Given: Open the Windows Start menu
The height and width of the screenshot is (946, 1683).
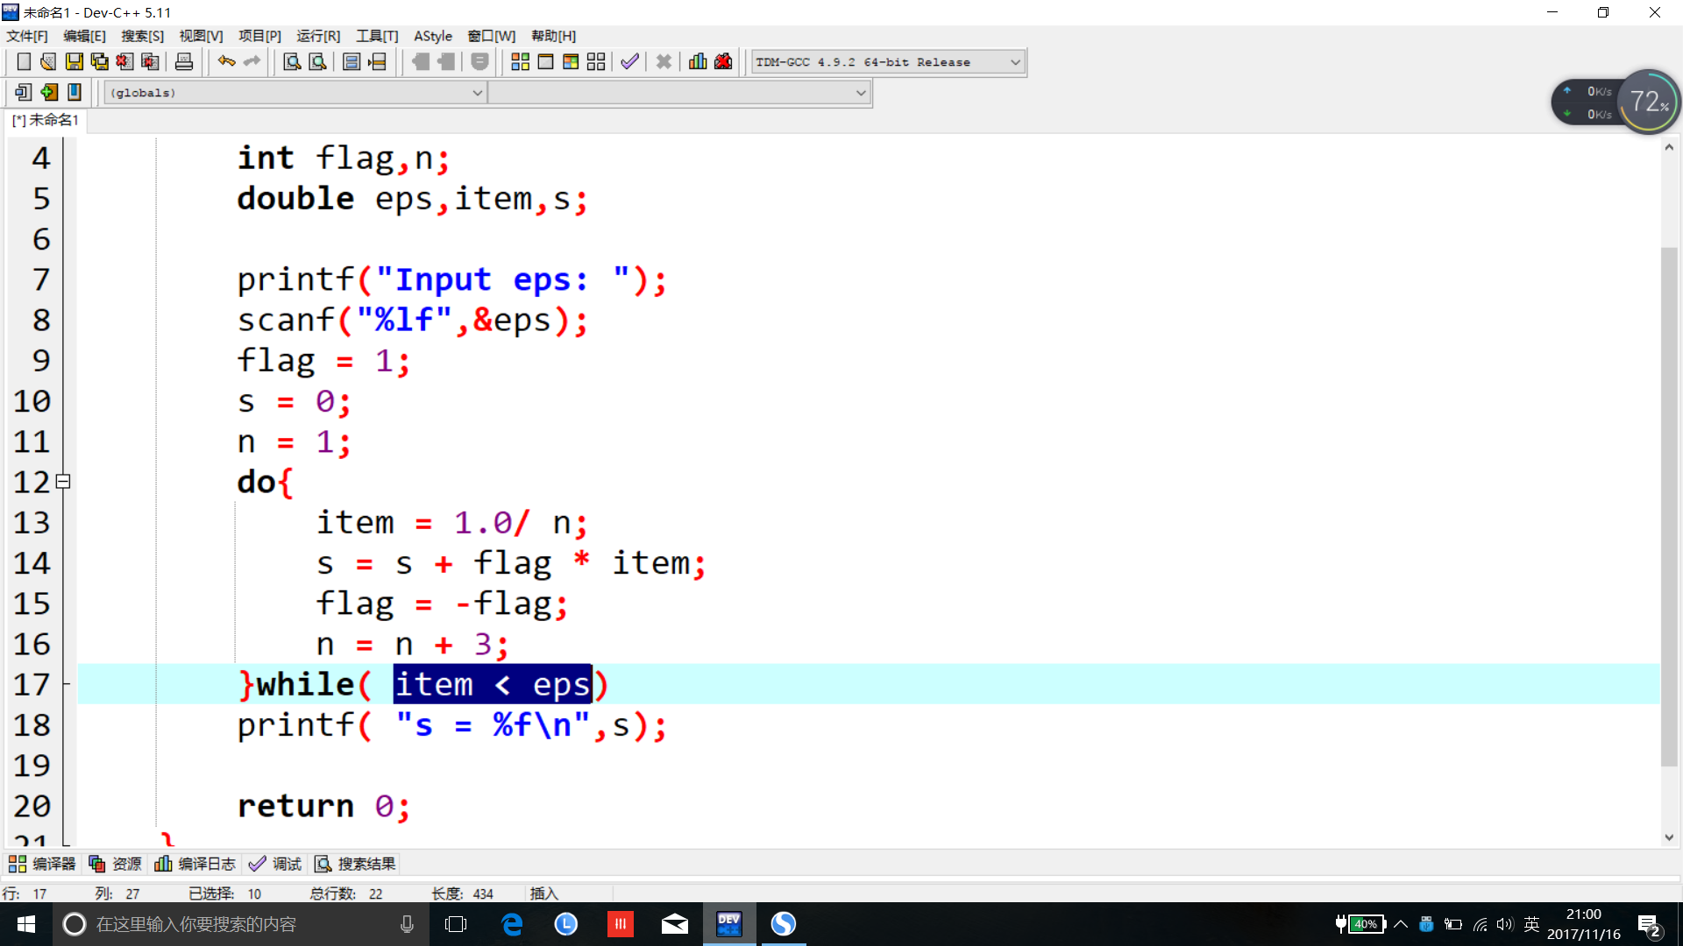Looking at the screenshot, I should [x=26, y=924].
